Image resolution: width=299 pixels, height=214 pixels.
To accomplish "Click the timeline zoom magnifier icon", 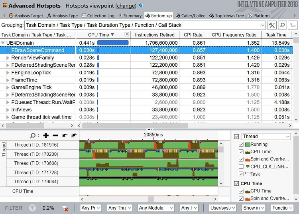I will 33,135.
